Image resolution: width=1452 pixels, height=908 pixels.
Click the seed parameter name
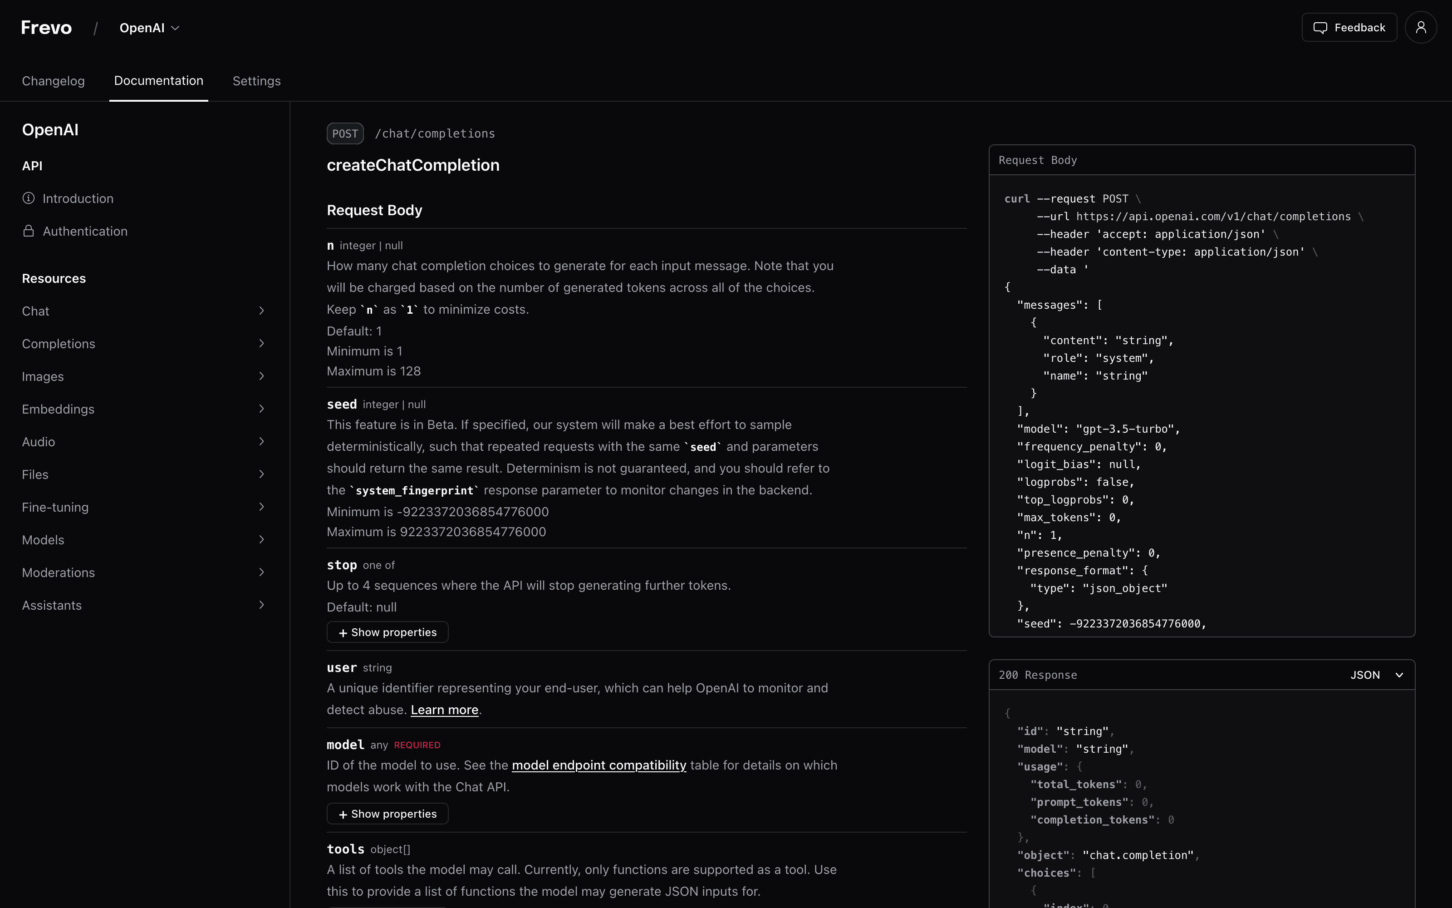(342, 404)
